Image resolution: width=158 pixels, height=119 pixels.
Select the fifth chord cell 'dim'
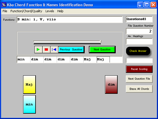77,59
